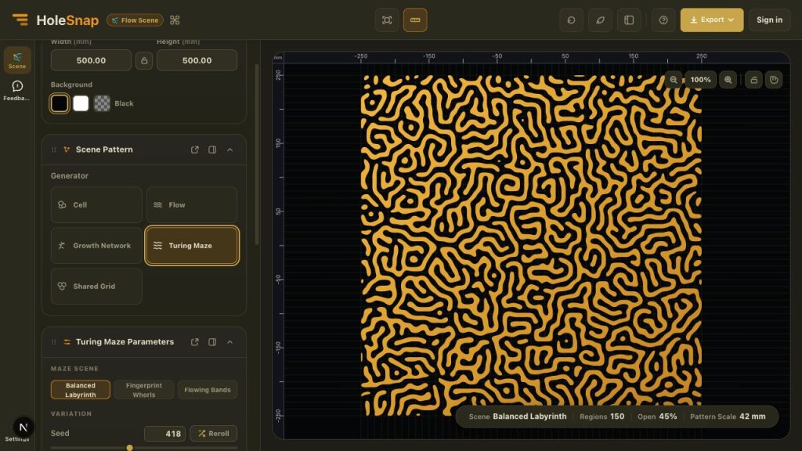Toggle the canvas lock icon
This screenshot has height=451, width=802.
tap(753, 80)
